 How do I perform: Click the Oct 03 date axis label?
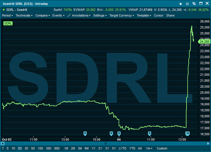(7, 139)
